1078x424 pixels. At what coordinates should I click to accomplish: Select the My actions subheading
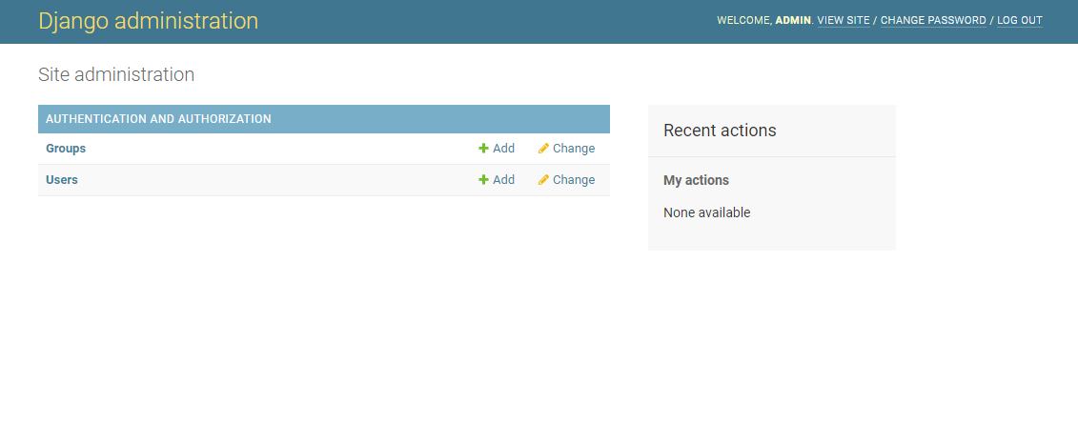tap(696, 180)
